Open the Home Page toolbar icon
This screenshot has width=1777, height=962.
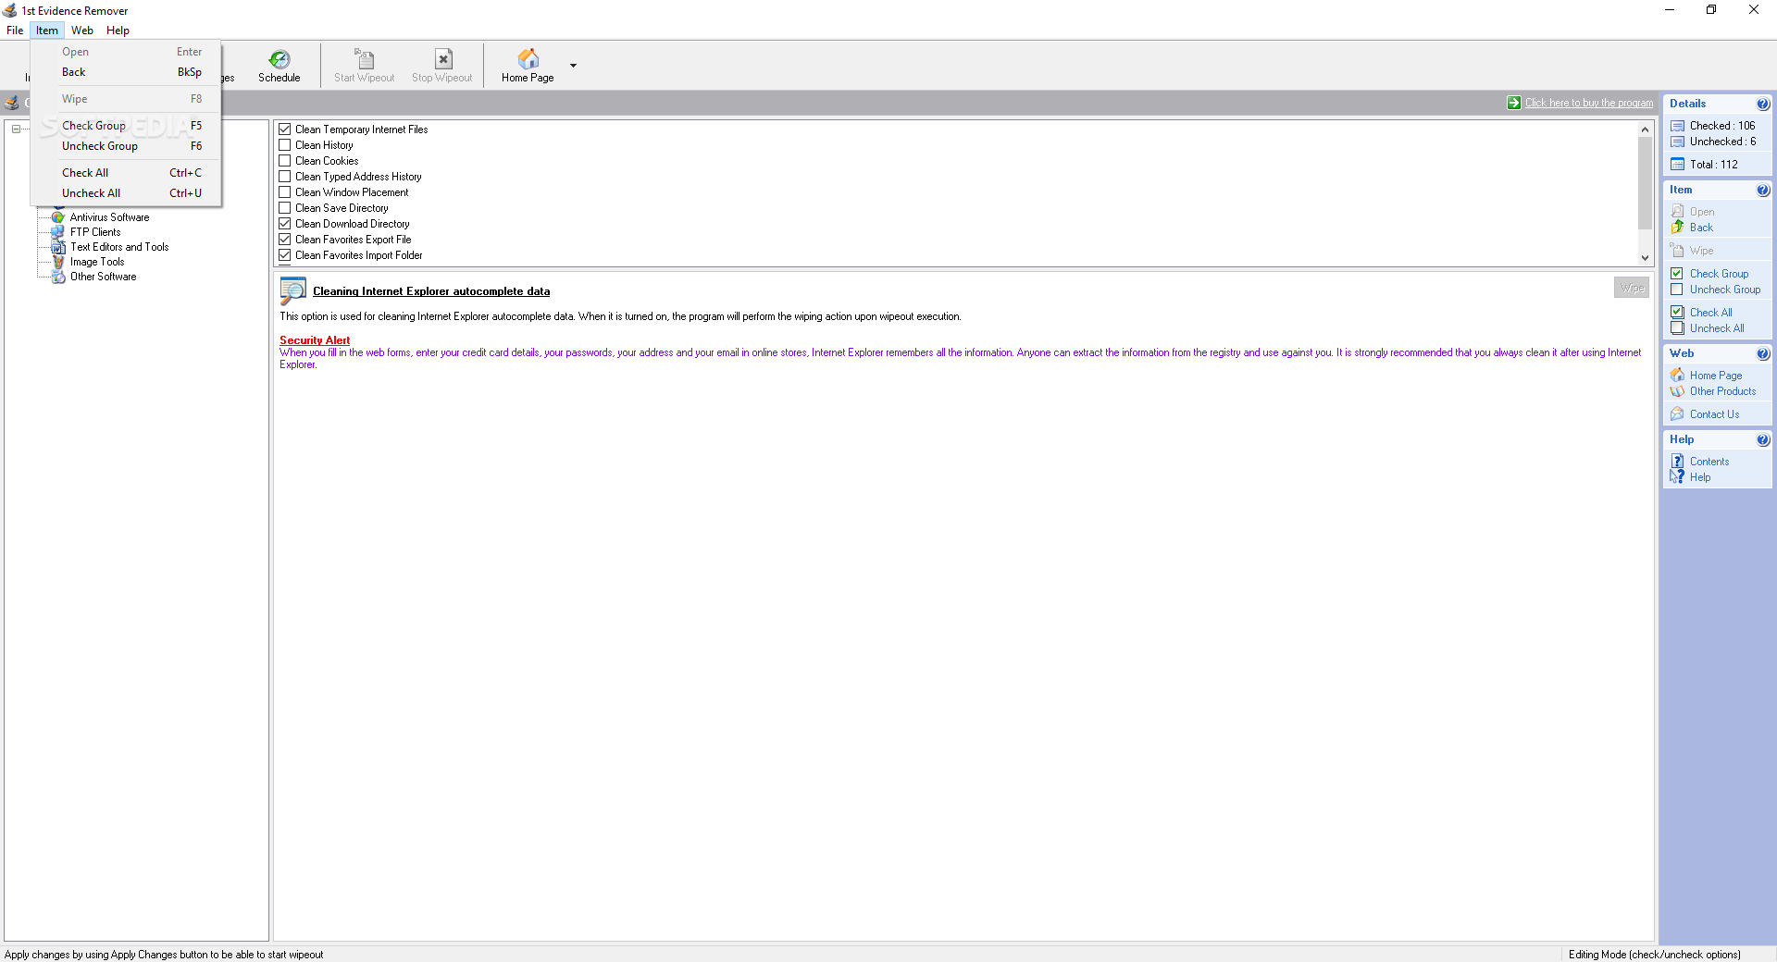tap(528, 66)
